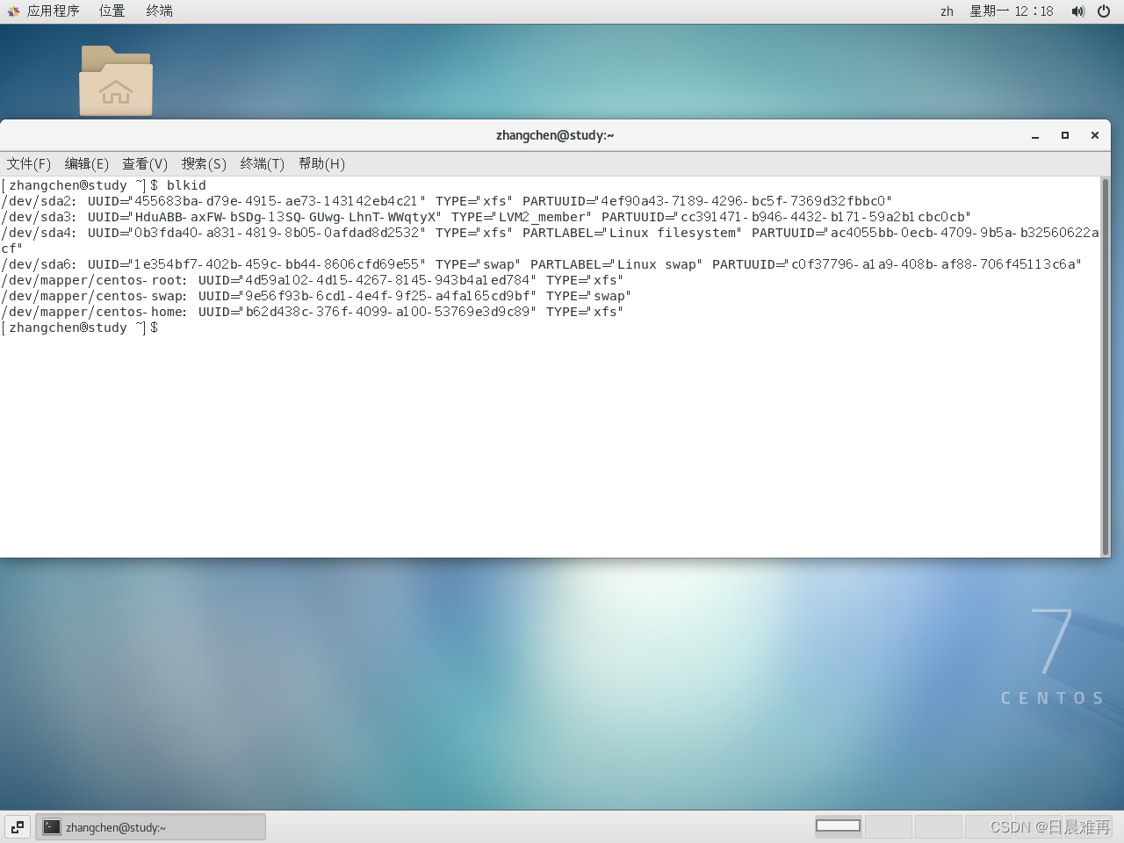The image size is (1124, 843).
Task: Click the power button icon in top panel
Action: [1104, 11]
